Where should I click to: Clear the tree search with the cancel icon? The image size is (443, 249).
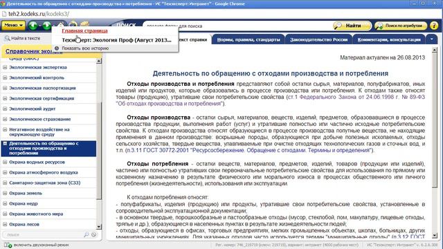click(94, 234)
